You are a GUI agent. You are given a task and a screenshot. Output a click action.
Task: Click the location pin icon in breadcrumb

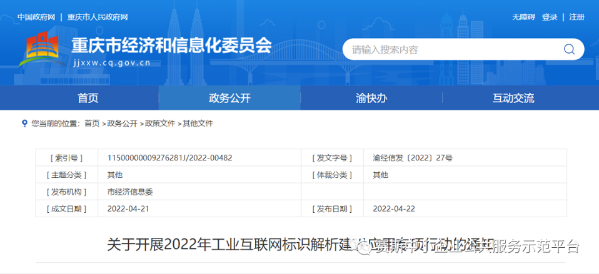[24, 124]
